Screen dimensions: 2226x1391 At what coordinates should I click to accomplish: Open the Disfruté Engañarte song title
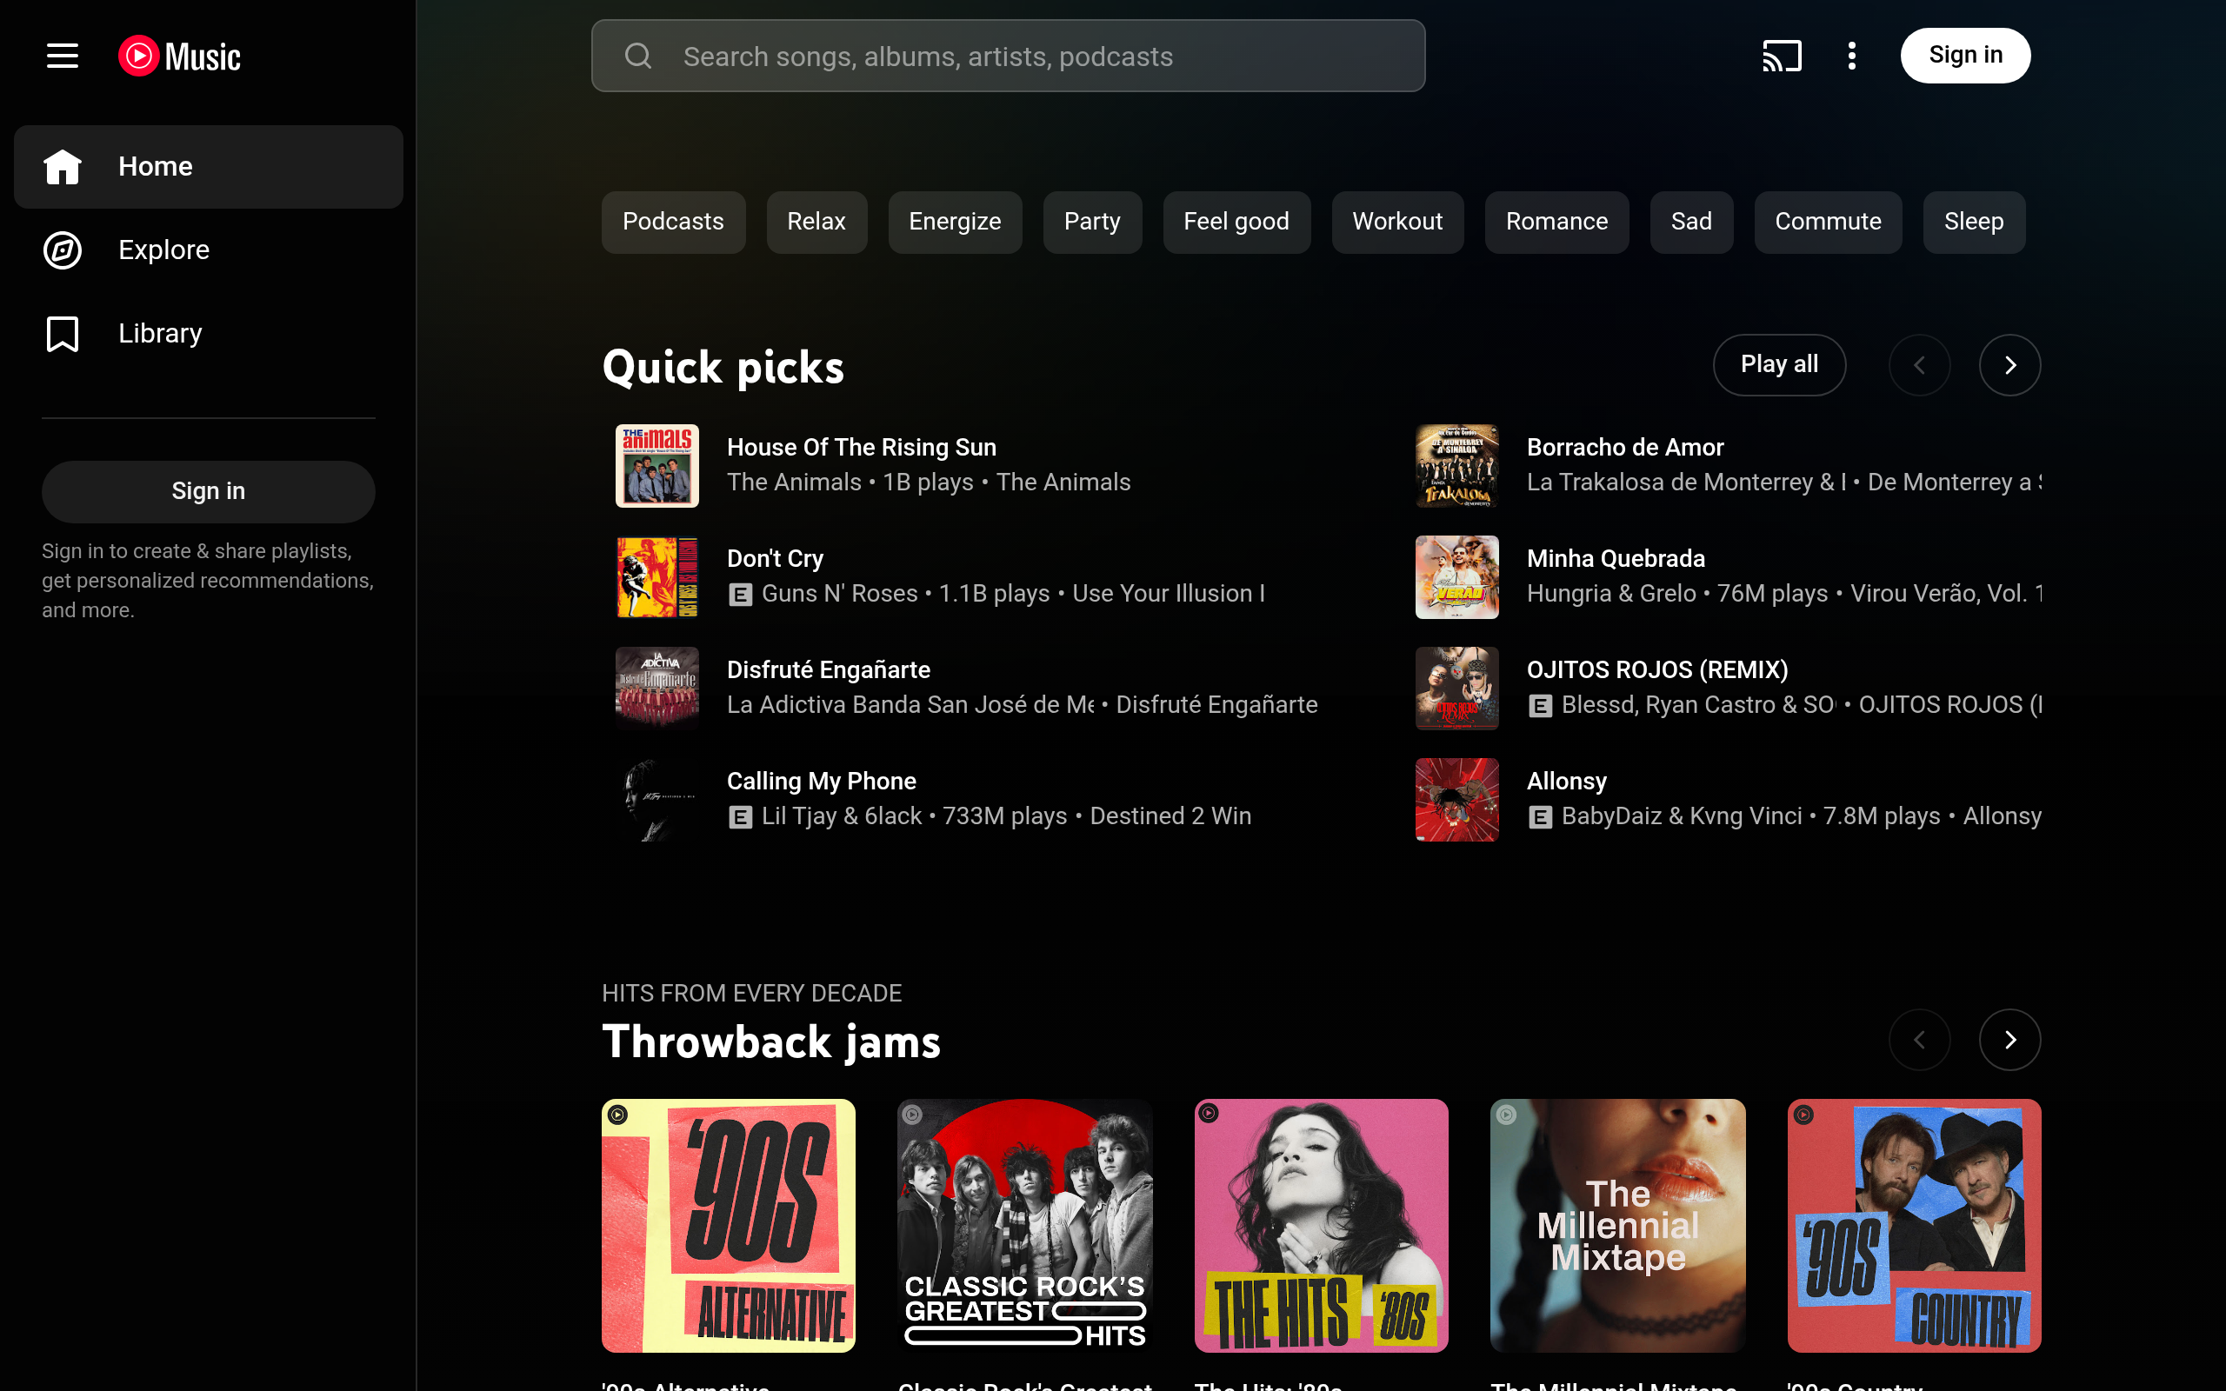pyautogui.click(x=828, y=669)
